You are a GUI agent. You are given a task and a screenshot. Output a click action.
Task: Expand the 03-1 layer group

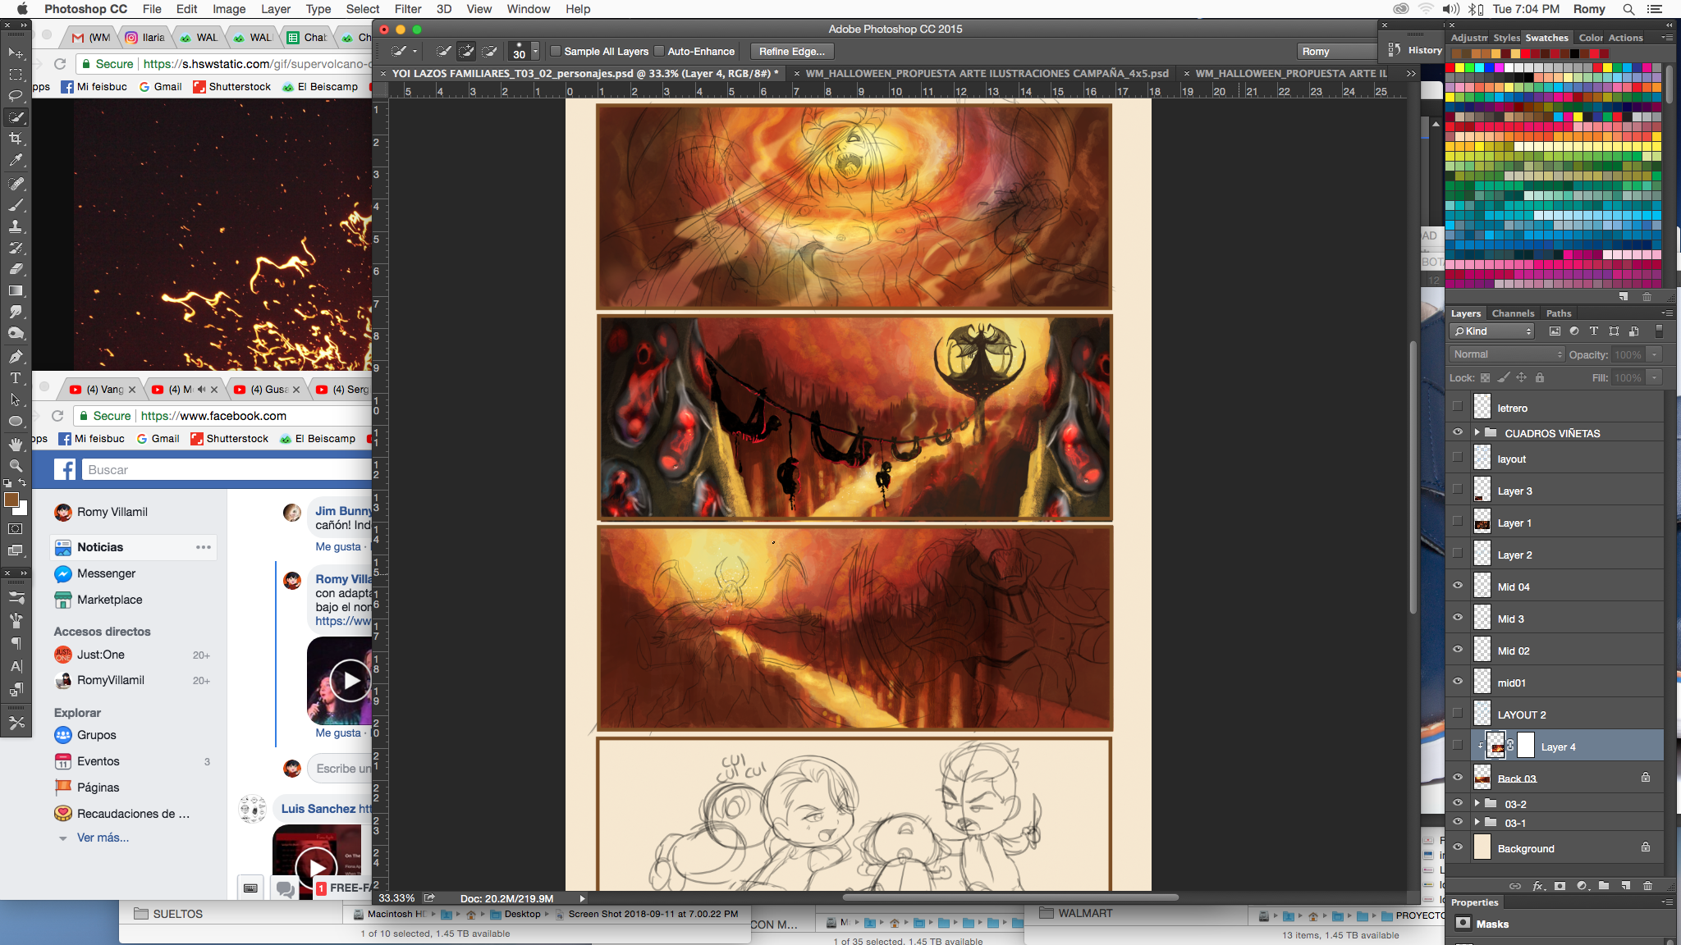click(x=1477, y=822)
